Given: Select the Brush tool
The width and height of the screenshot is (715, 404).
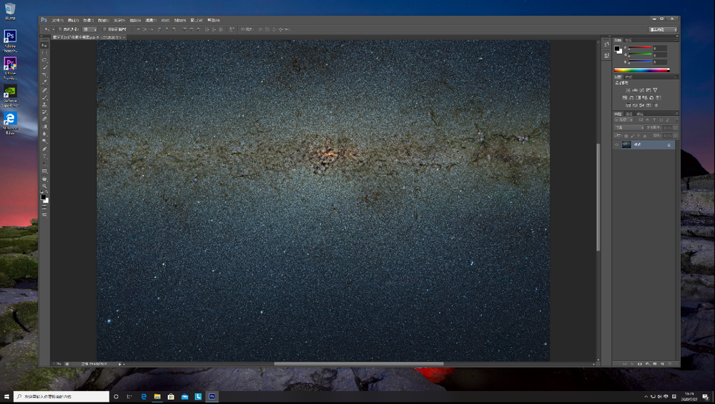Looking at the screenshot, I should click(x=44, y=97).
